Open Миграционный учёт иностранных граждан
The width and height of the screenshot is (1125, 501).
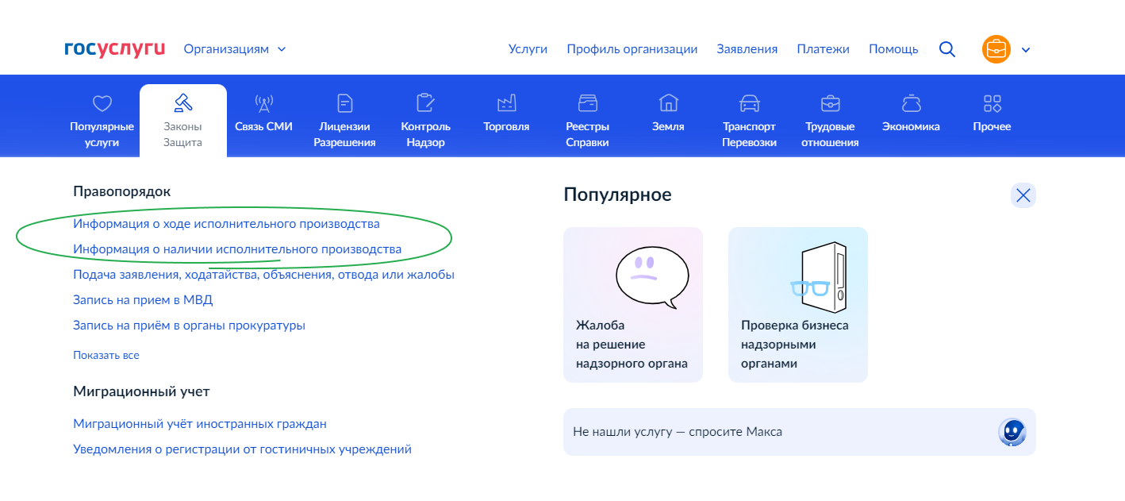[200, 424]
